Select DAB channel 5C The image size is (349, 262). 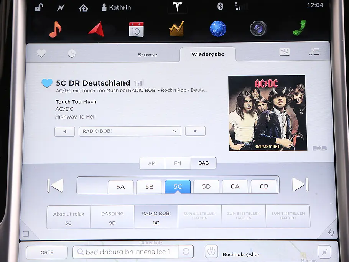coord(178,186)
